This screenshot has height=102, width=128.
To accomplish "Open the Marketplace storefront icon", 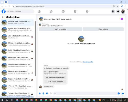I will [x=75, y=11].
